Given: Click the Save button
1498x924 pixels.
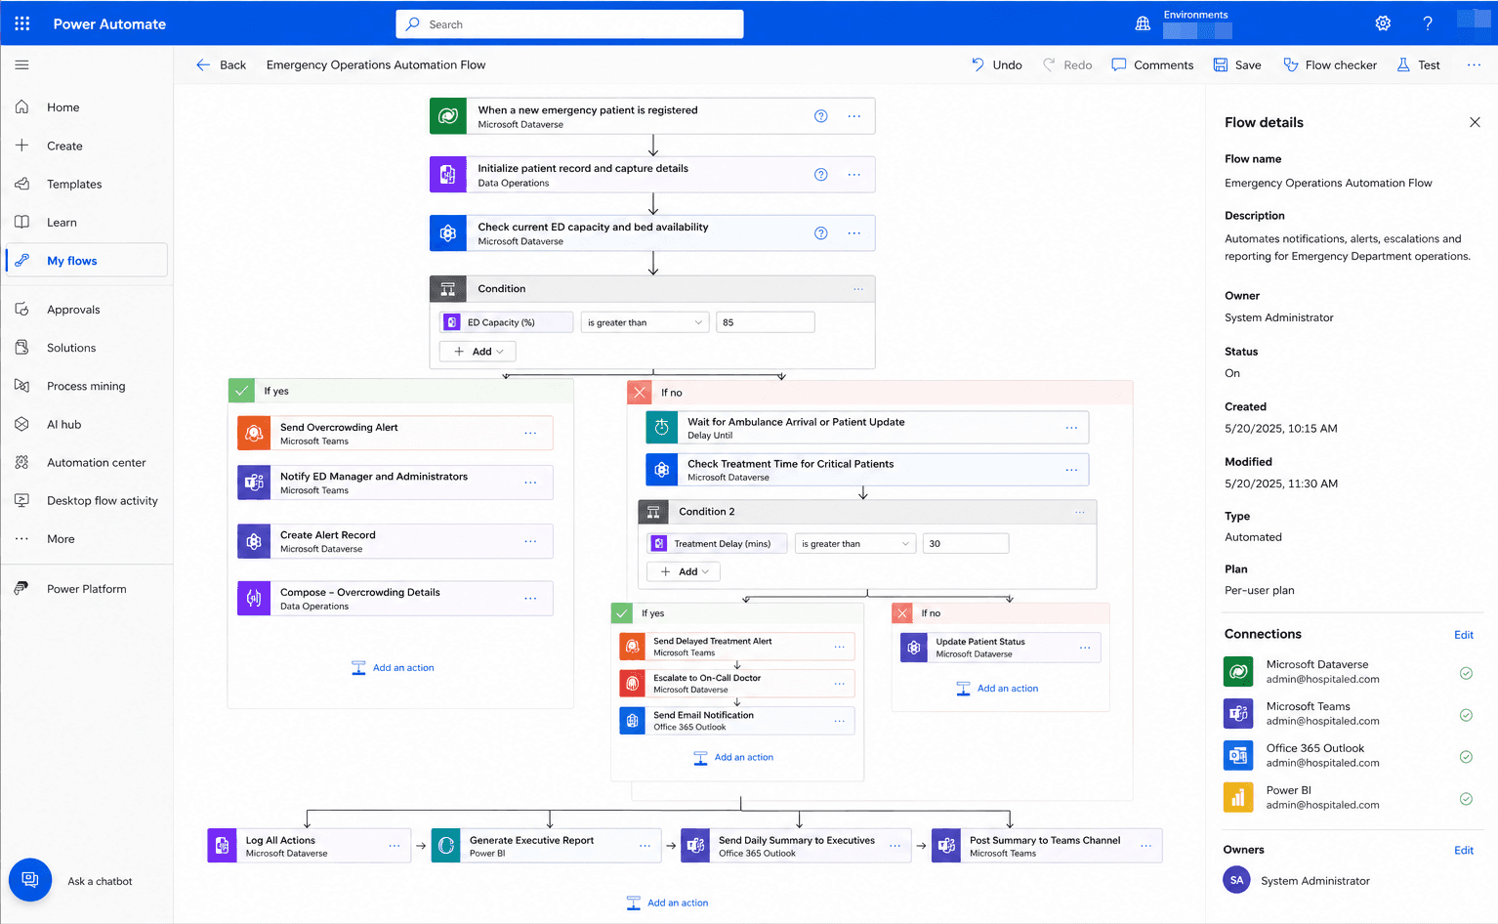Looking at the screenshot, I should point(1237,64).
